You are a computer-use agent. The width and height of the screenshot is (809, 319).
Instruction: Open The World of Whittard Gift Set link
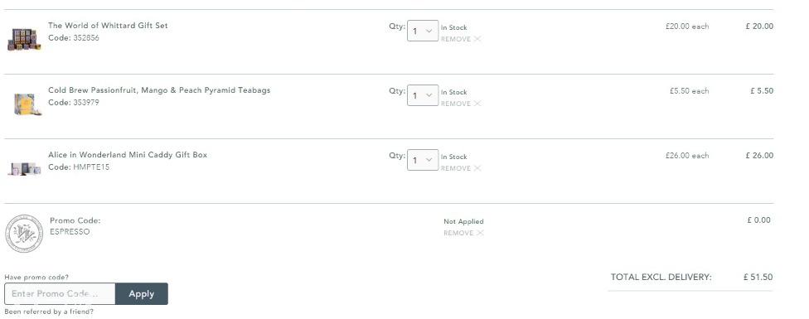(108, 25)
